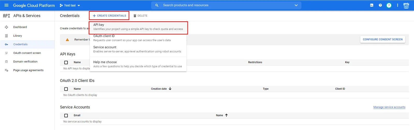This screenshot has height=130, width=414.
Task: Click the Service Accounts section heading
Action: coord(75,107)
